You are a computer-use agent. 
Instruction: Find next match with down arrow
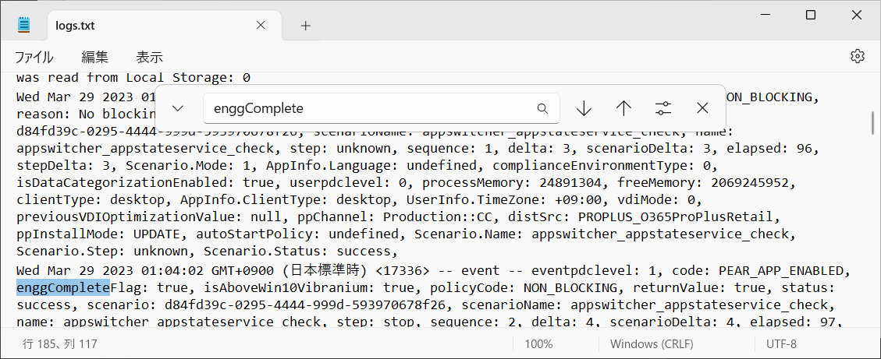click(x=584, y=108)
